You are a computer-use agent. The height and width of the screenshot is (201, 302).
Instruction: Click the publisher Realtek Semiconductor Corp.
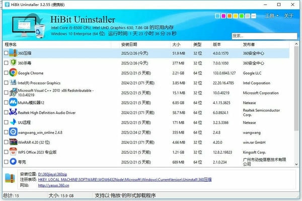(x=261, y=113)
